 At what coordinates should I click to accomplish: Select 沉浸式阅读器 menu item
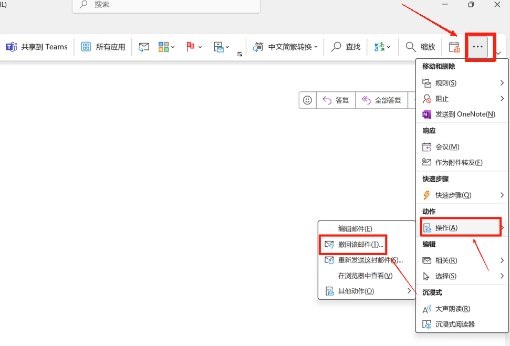click(x=462, y=324)
